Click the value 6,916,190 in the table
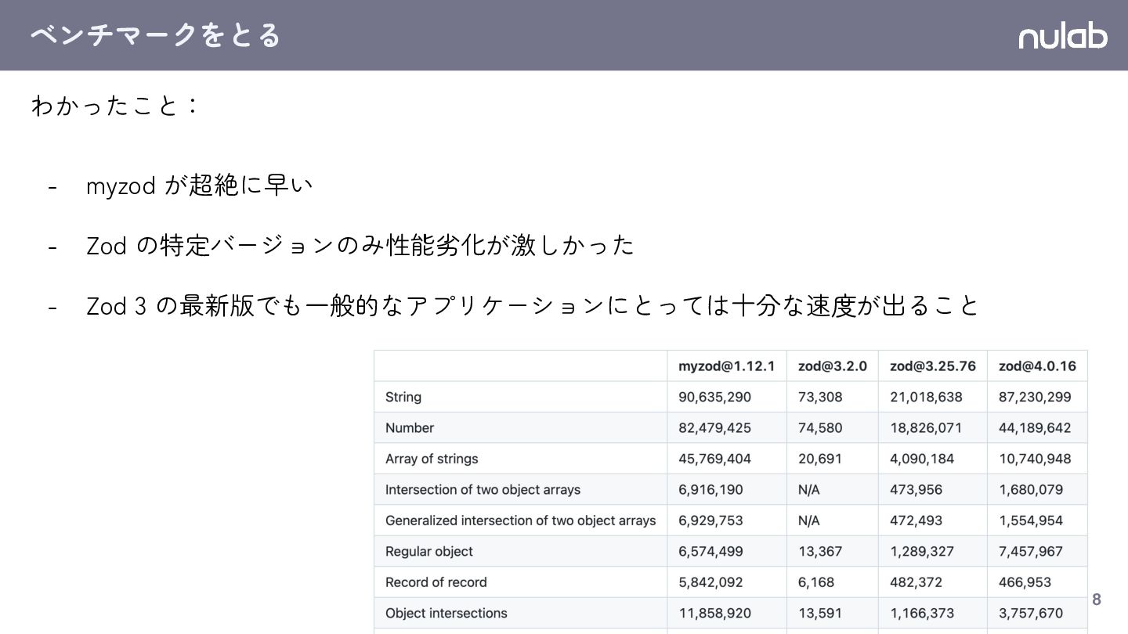 pyautogui.click(x=710, y=490)
